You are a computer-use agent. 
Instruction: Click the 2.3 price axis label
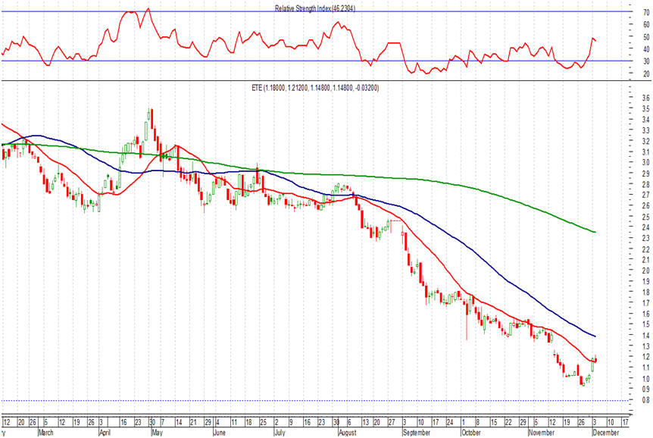point(645,239)
